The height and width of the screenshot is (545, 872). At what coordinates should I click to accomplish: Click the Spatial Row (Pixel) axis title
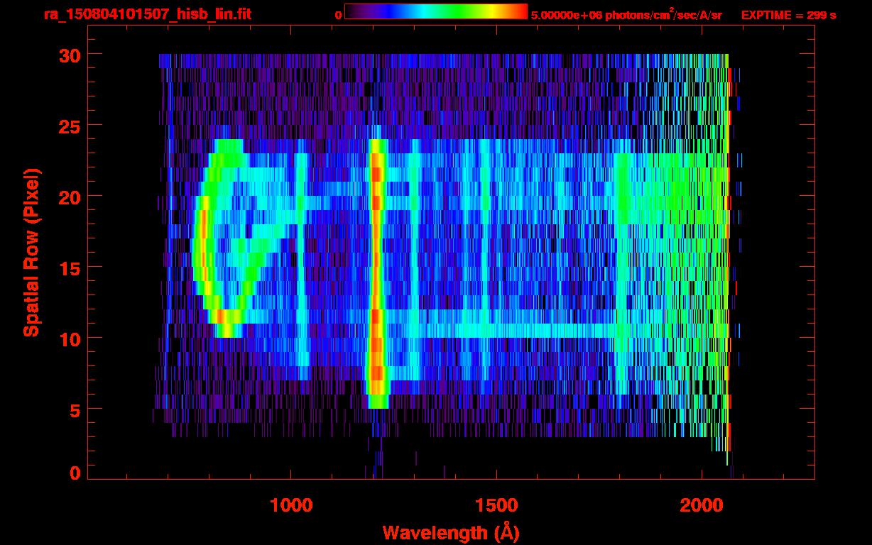31,252
